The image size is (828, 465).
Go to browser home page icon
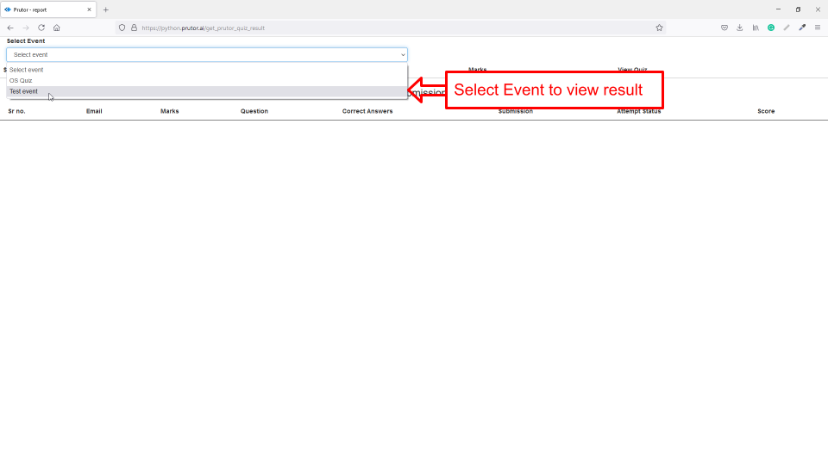coord(57,28)
